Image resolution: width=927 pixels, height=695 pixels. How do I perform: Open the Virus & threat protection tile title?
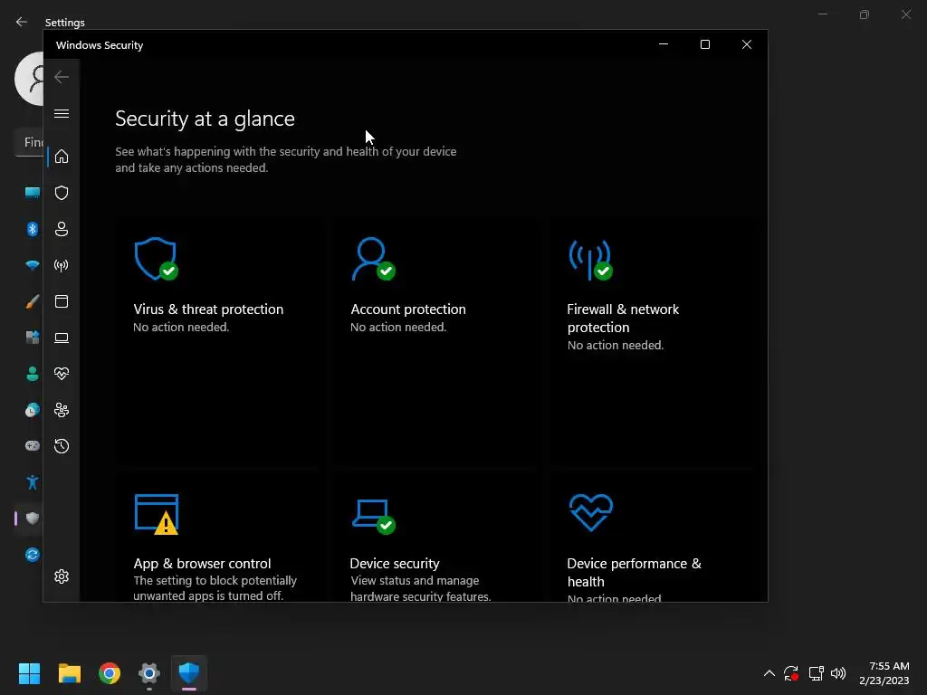[208, 309]
